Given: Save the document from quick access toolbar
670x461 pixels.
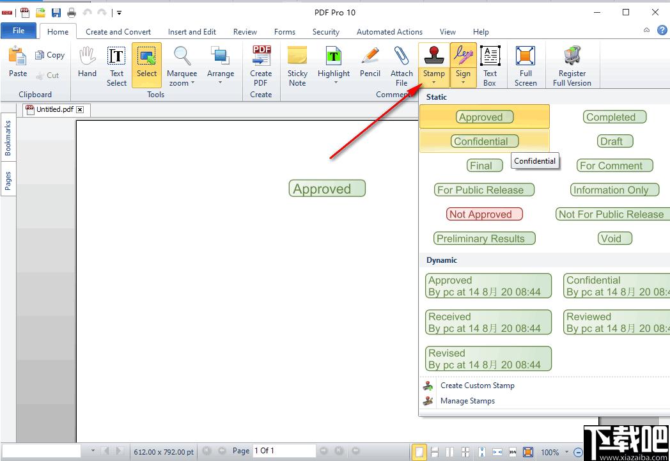Looking at the screenshot, I should (x=56, y=12).
